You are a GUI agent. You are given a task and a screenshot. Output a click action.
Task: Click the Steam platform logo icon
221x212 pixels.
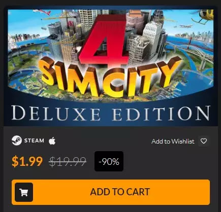17,140
